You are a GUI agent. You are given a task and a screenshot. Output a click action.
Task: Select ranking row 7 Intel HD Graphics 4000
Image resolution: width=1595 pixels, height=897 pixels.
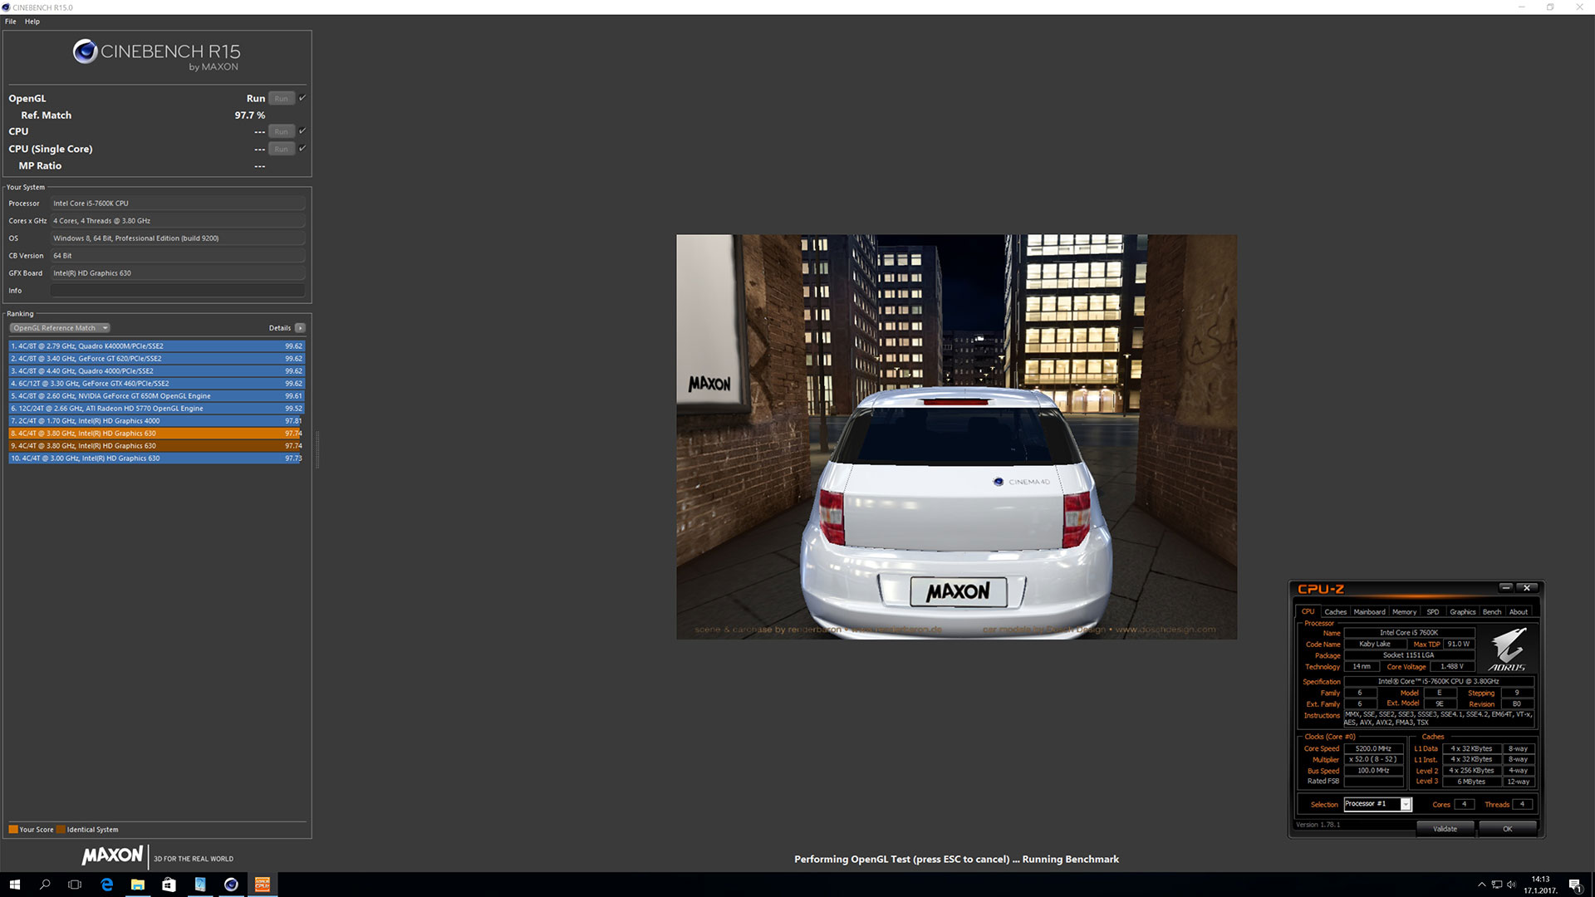(x=157, y=421)
